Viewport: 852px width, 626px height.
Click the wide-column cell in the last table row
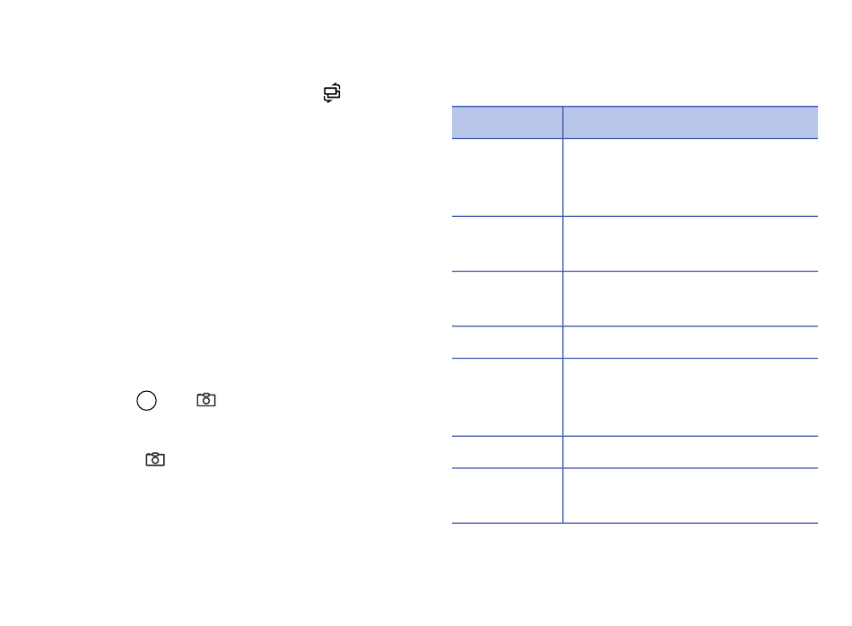[691, 496]
